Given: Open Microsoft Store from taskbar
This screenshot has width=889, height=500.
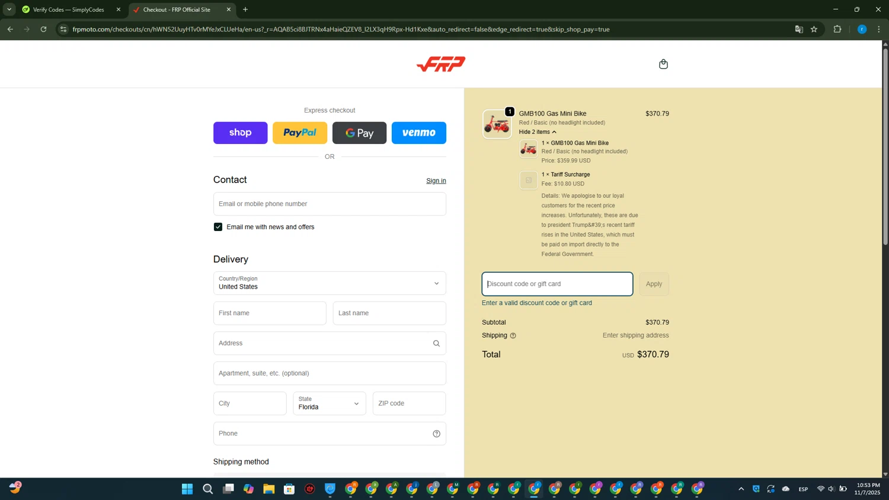Looking at the screenshot, I should click(289, 489).
